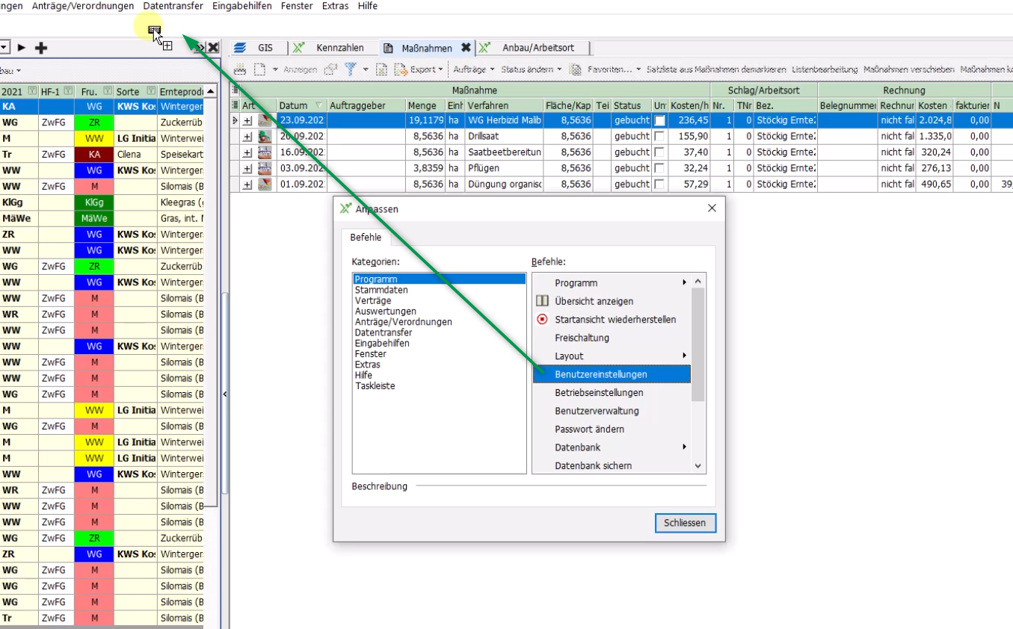The width and height of the screenshot is (1013, 629).
Task: Switch to the Kennzahlen tab
Action: (339, 48)
